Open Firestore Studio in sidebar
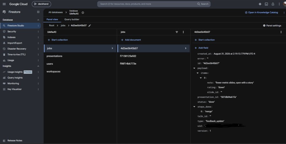Screen dimensions: 286x144 click(x=20, y=26)
